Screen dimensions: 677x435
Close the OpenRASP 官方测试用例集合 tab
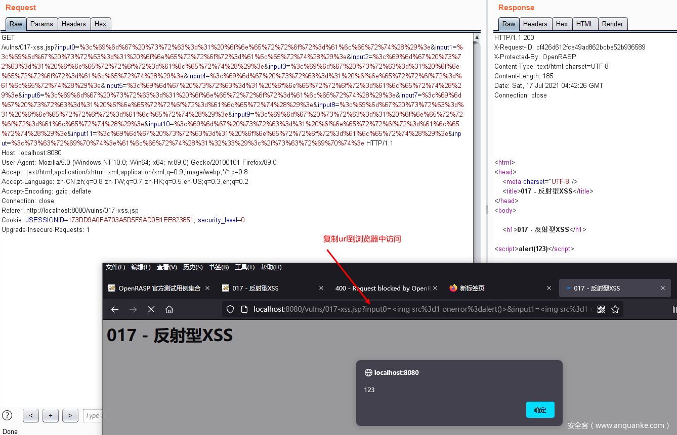[x=207, y=288]
